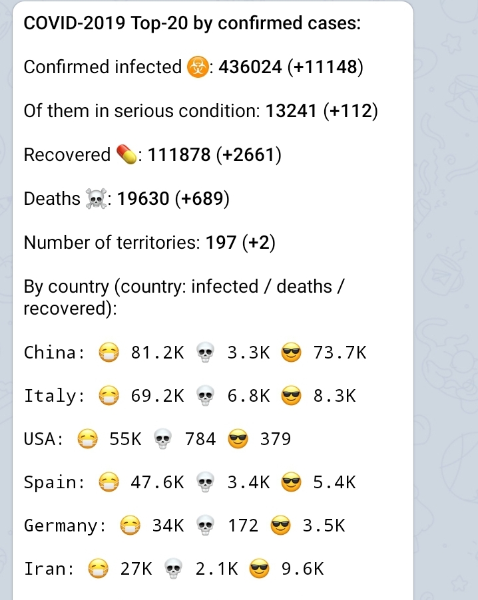
Task: Click the deaths total 19630
Action: 143,199
